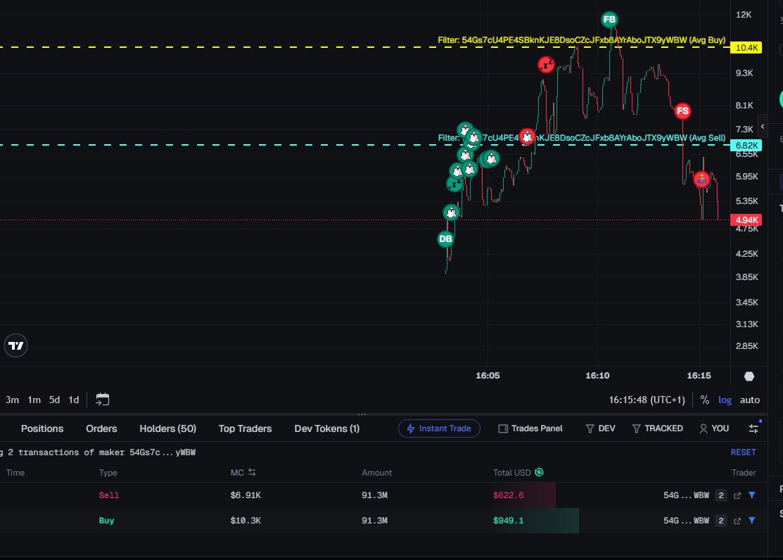Open the chart settings hexagon icon

tap(749, 376)
